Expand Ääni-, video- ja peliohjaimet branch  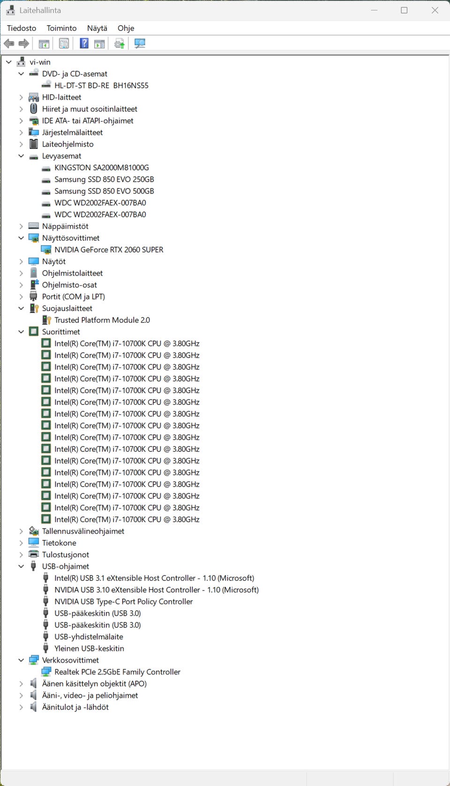pos(21,695)
